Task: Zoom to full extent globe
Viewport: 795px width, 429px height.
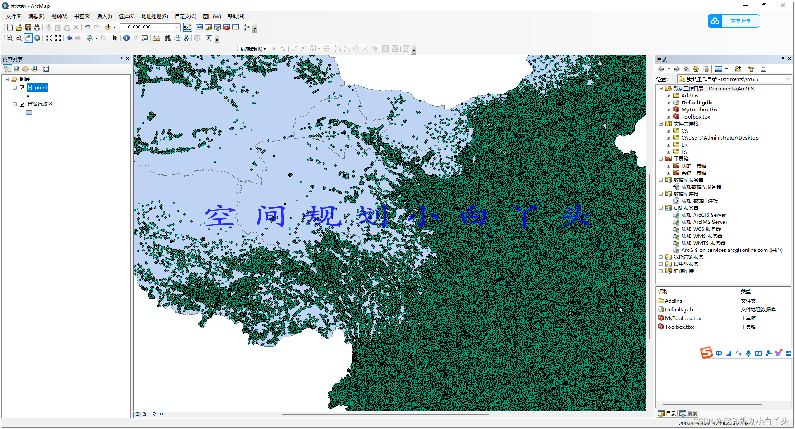Action: (38, 38)
